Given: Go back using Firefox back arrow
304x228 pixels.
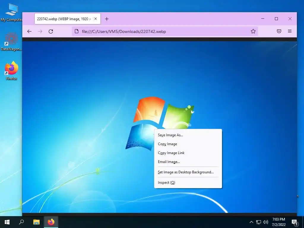Looking at the screenshot, I should click(29, 31).
